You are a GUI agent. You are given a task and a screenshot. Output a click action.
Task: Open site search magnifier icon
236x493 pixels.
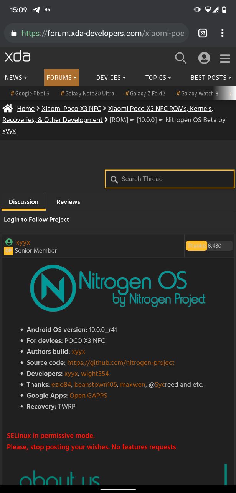coord(181,58)
